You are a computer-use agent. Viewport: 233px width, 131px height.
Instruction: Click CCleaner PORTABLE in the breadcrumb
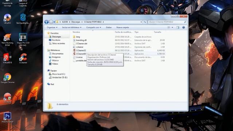92,22
